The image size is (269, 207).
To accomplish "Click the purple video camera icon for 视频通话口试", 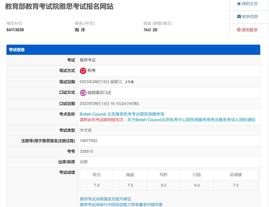I will click(x=83, y=93).
